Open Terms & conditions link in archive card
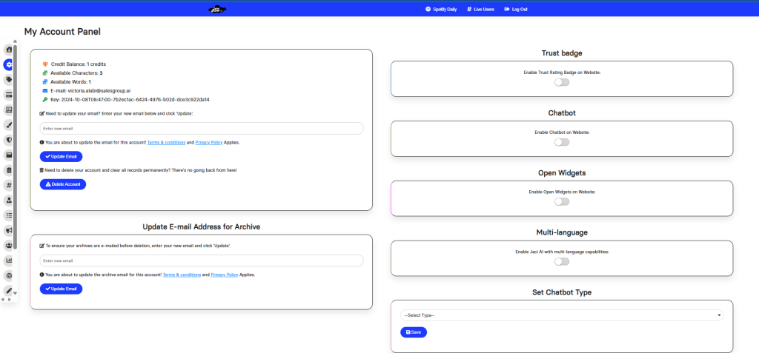 click(182, 275)
